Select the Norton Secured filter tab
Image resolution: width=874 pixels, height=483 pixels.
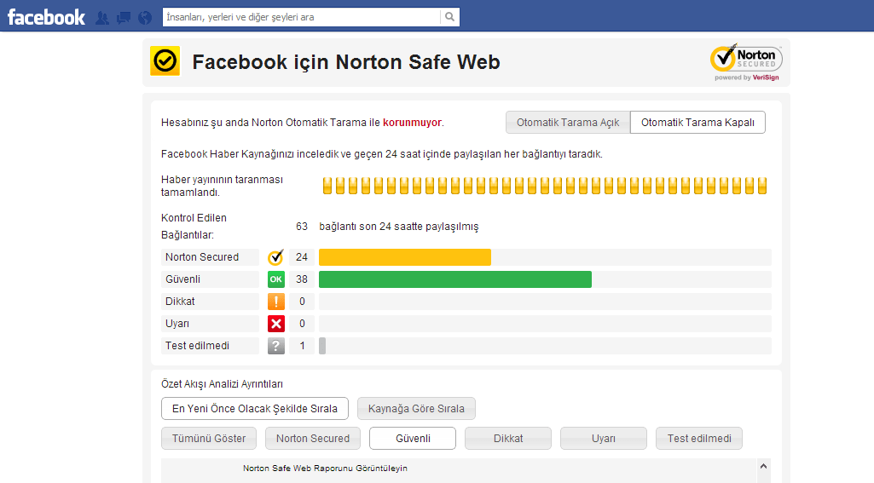tap(313, 439)
